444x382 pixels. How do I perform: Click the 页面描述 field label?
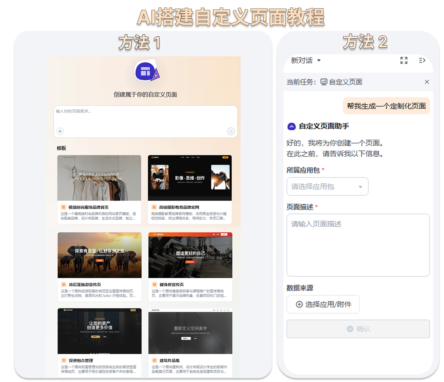[x=300, y=207]
